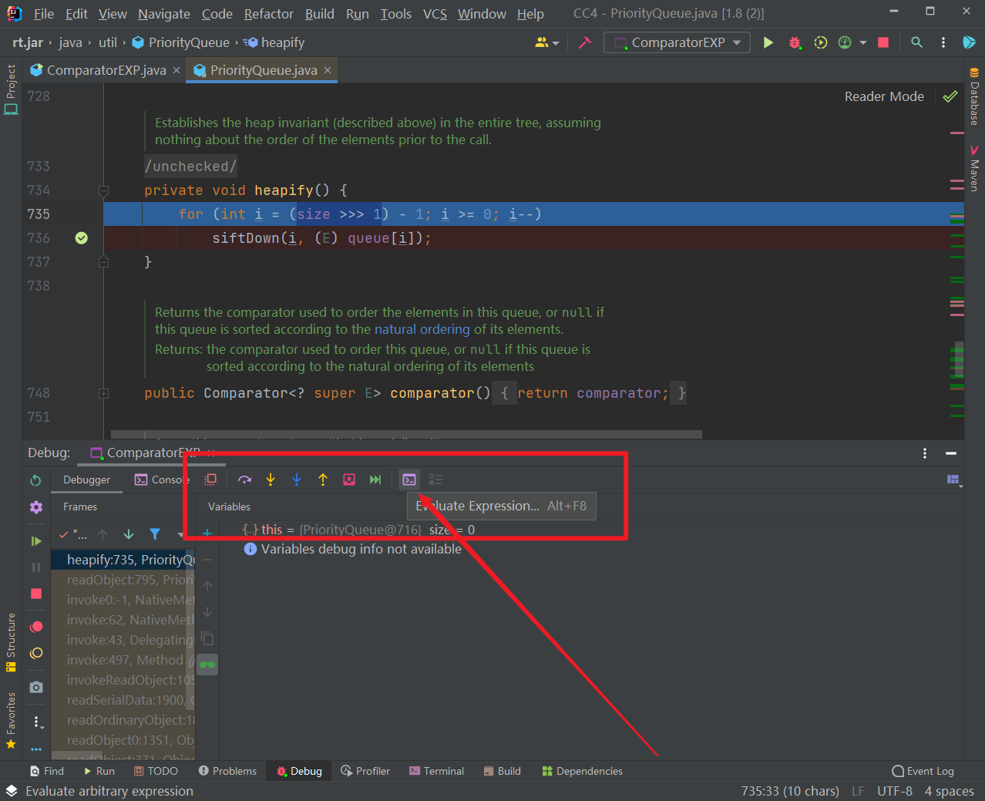
Task: Open the Evaluate Expression dialog
Action: tap(409, 479)
